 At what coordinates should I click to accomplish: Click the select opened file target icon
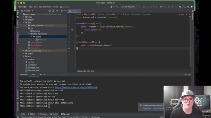(x=49, y=11)
